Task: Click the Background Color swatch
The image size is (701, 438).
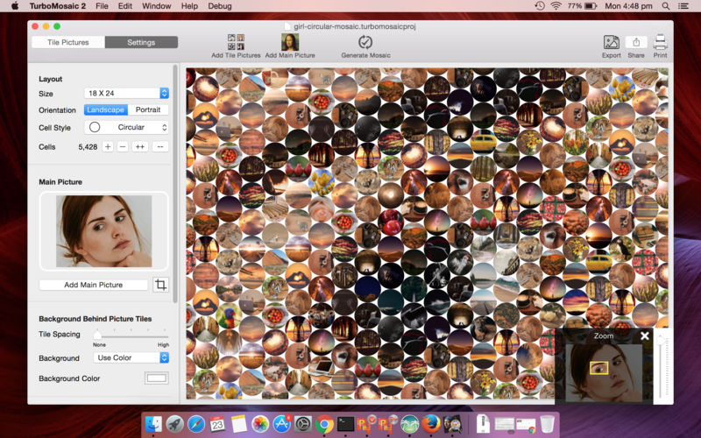Action: coord(157,378)
